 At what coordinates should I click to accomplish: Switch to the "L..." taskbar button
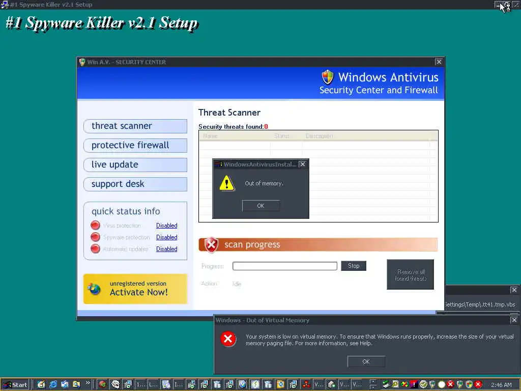[153, 384]
